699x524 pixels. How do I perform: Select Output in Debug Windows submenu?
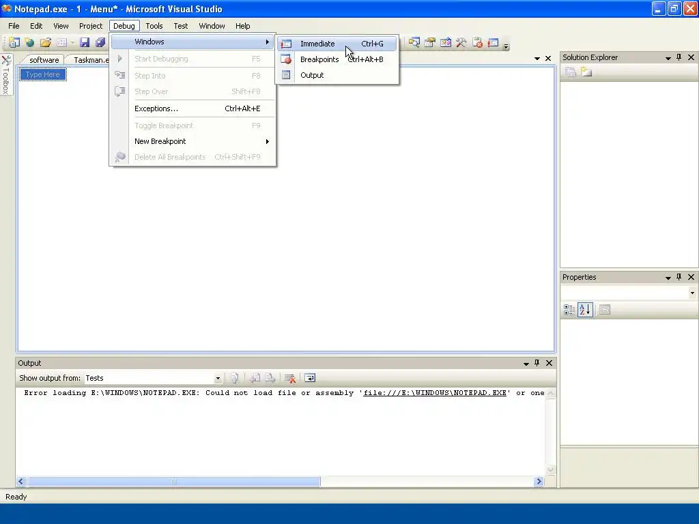pyautogui.click(x=337, y=75)
